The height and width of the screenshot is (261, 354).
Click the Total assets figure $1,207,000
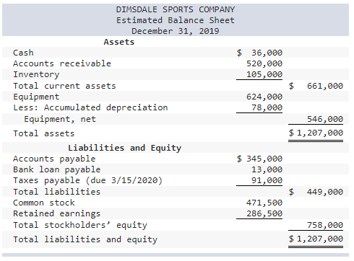click(316, 133)
